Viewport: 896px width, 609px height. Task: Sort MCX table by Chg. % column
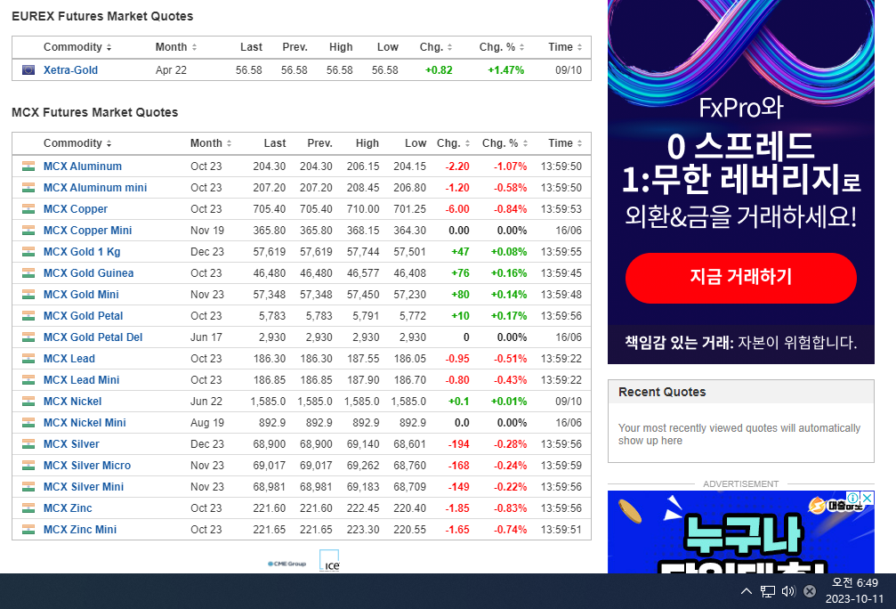pos(505,143)
